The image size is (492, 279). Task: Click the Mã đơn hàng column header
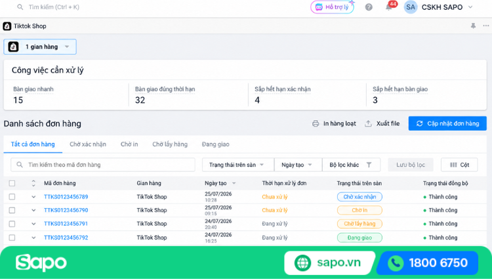(60, 183)
